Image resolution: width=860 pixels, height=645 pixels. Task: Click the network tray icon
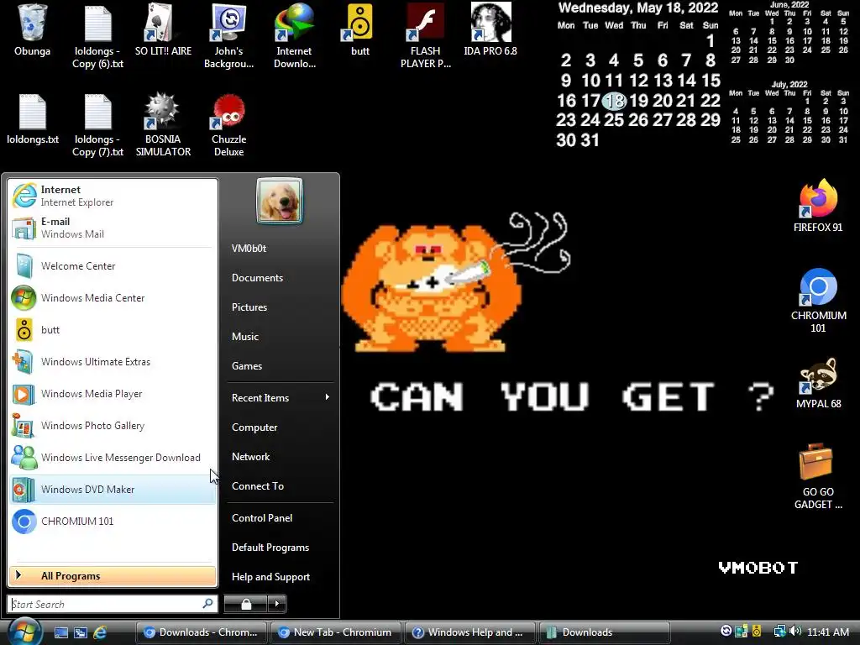point(779,632)
